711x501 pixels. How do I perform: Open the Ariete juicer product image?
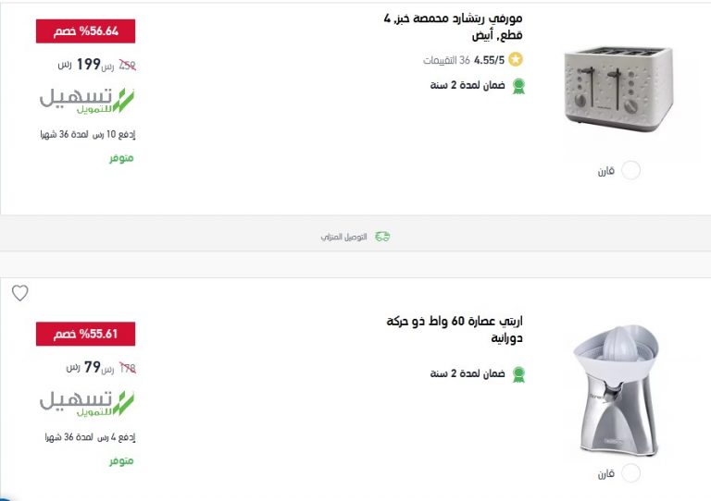click(616, 390)
